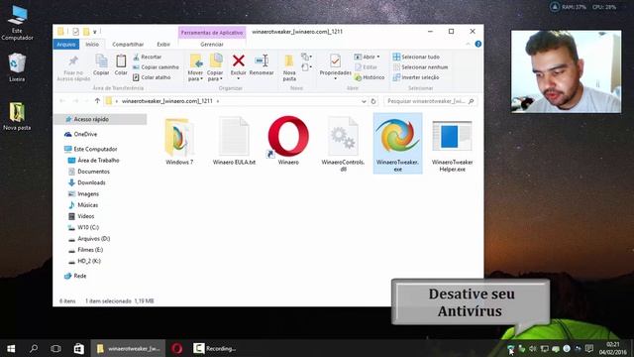Click the Ferramentas de Aplicativo contextual tab

pyautogui.click(x=212, y=33)
